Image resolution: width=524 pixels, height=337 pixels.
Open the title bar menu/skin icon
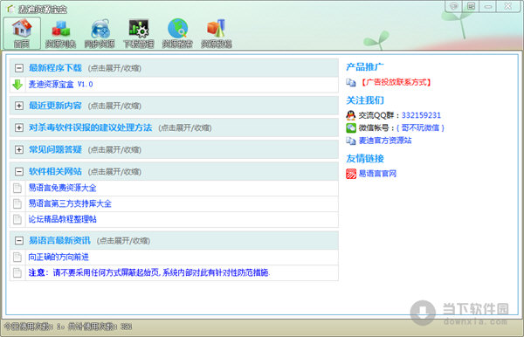coord(471,6)
